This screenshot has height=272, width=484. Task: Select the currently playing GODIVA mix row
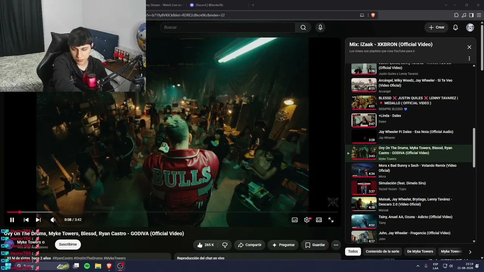pyautogui.click(x=409, y=153)
